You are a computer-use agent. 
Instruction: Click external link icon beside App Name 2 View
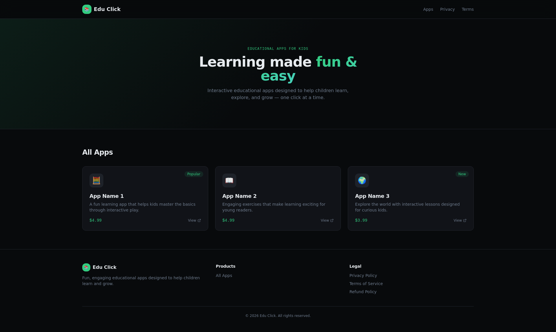point(332,220)
